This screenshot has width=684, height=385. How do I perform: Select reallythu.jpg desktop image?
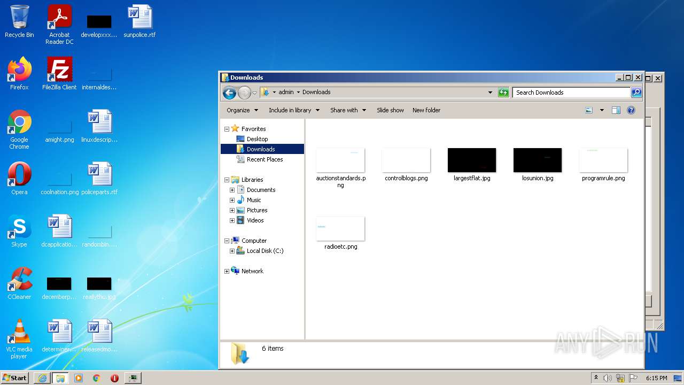tap(99, 288)
